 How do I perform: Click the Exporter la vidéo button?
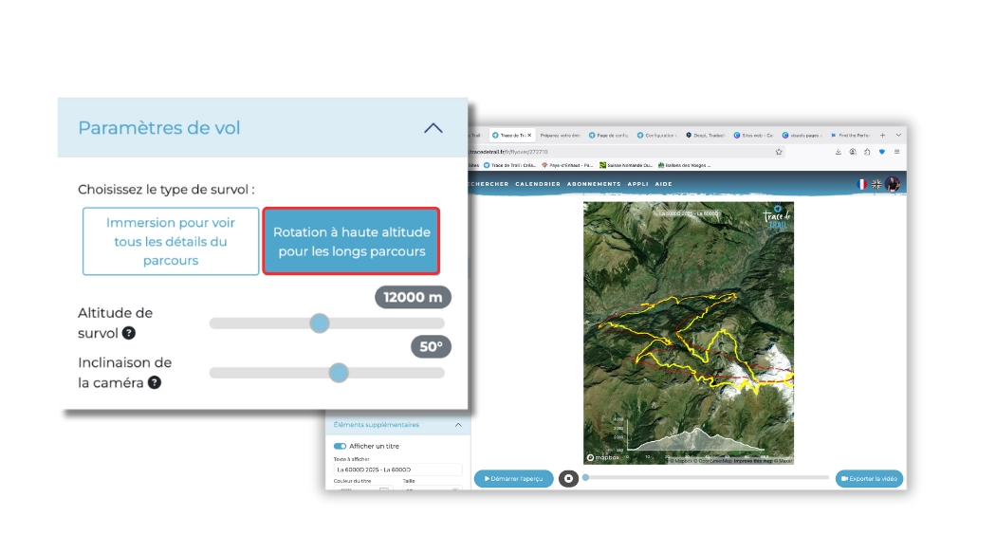[869, 479]
